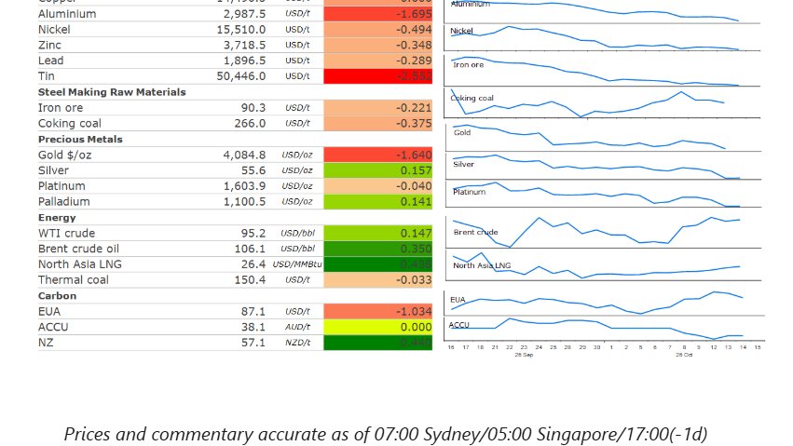Click the Energy section heading
This screenshot has height=446, width=793.
pyautogui.click(x=57, y=218)
